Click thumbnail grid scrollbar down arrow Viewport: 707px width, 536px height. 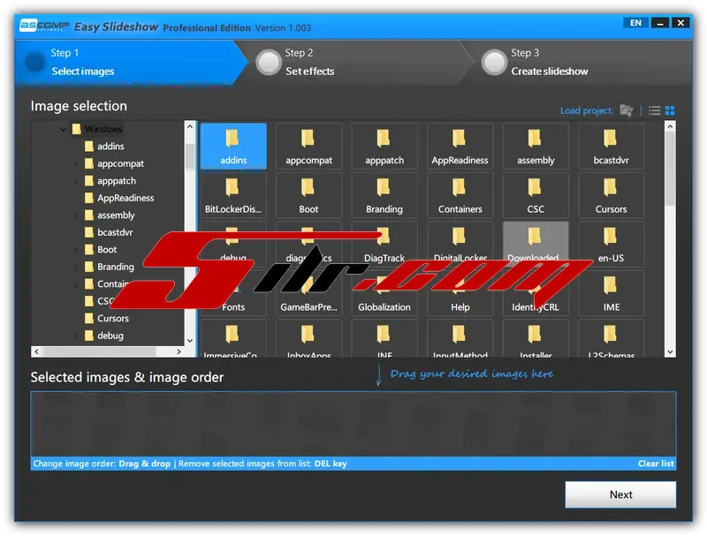click(x=670, y=351)
